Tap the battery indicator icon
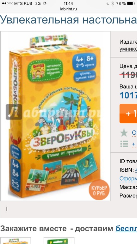 [131, 3]
